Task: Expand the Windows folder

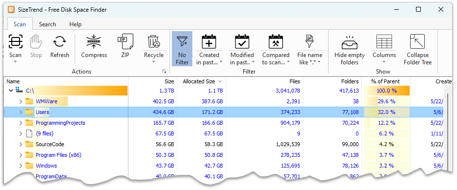Action: [x=21, y=166]
